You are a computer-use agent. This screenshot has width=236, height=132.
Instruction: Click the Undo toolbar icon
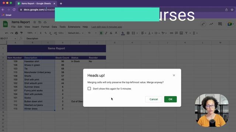[7, 33]
